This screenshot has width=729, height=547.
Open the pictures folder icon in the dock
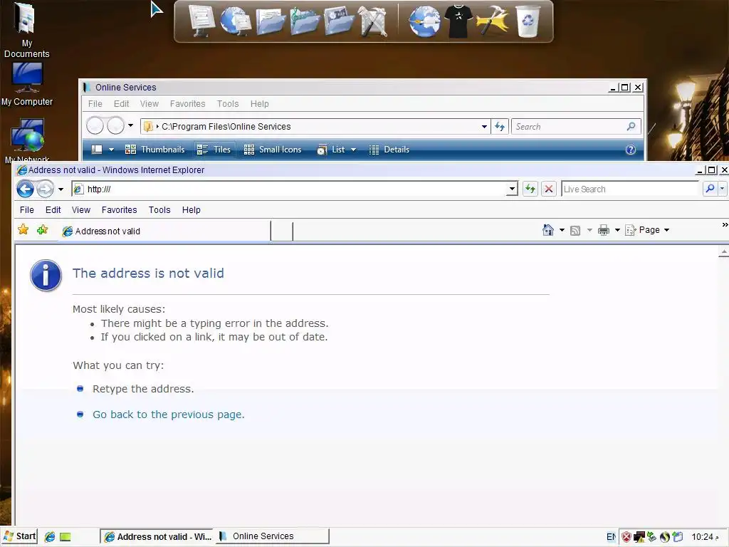(x=339, y=21)
